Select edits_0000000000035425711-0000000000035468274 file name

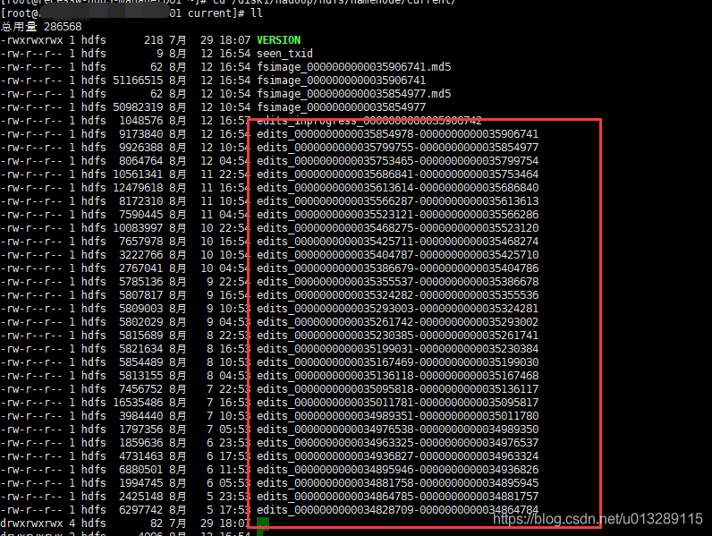pyautogui.click(x=398, y=242)
